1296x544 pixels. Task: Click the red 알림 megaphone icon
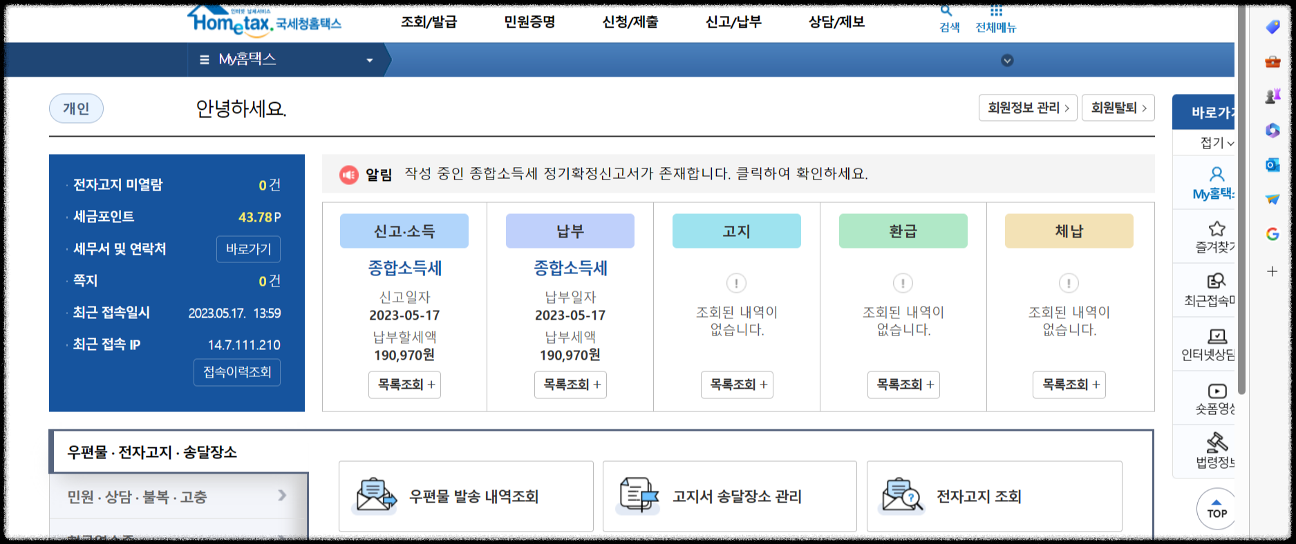[349, 175]
